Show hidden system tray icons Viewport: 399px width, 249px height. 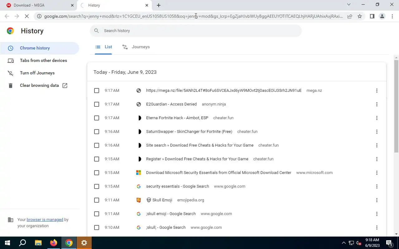coord(344,243)
